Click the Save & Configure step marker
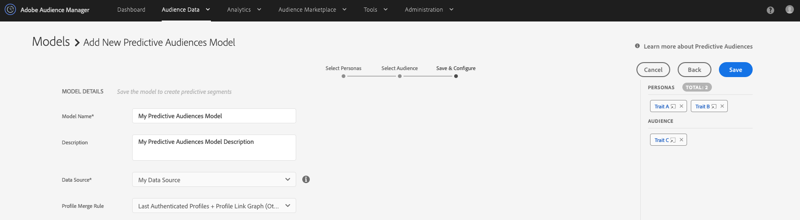This screenshot has height=220, width=800. 456,76
